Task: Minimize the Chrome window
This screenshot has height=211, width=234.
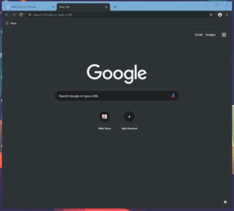Action: click(207, 5)
